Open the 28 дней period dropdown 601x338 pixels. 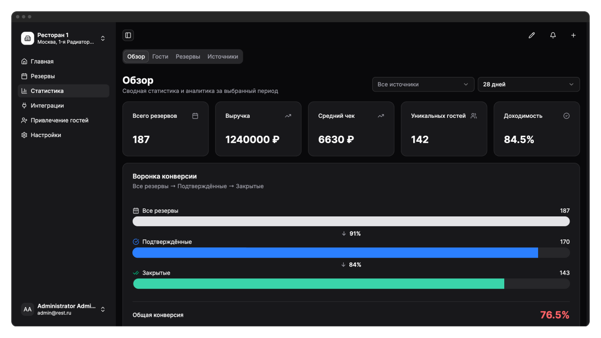coord(528,84)
